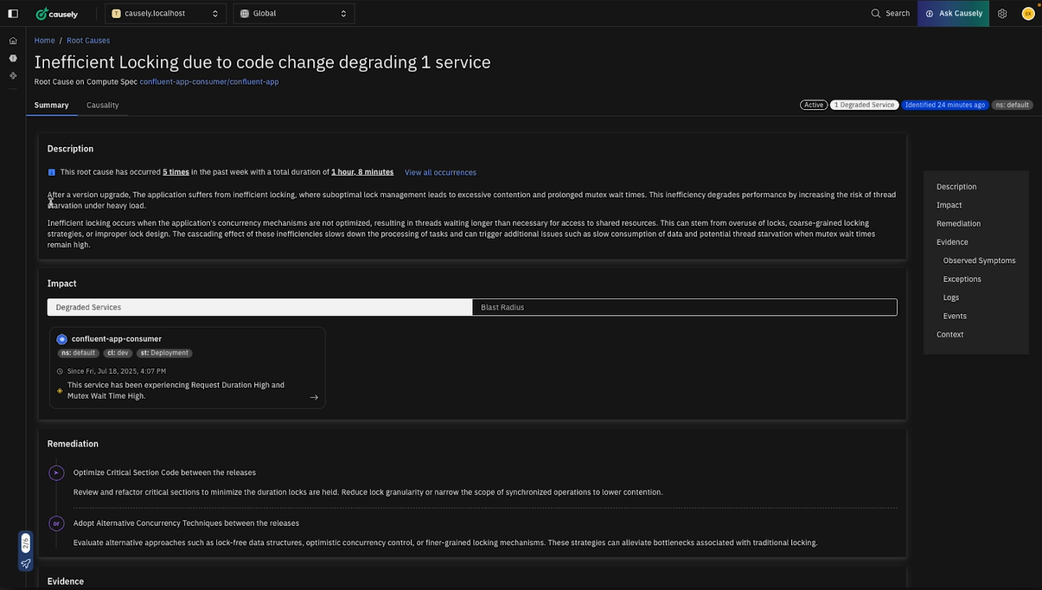Collapse the sidebar using the panel icon
This screenshot has width=1042, height=590.
(10, 12)
